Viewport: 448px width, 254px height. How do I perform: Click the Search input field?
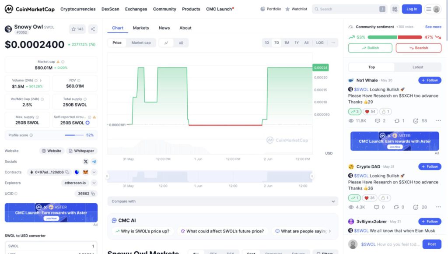click(x=349, y=9)
